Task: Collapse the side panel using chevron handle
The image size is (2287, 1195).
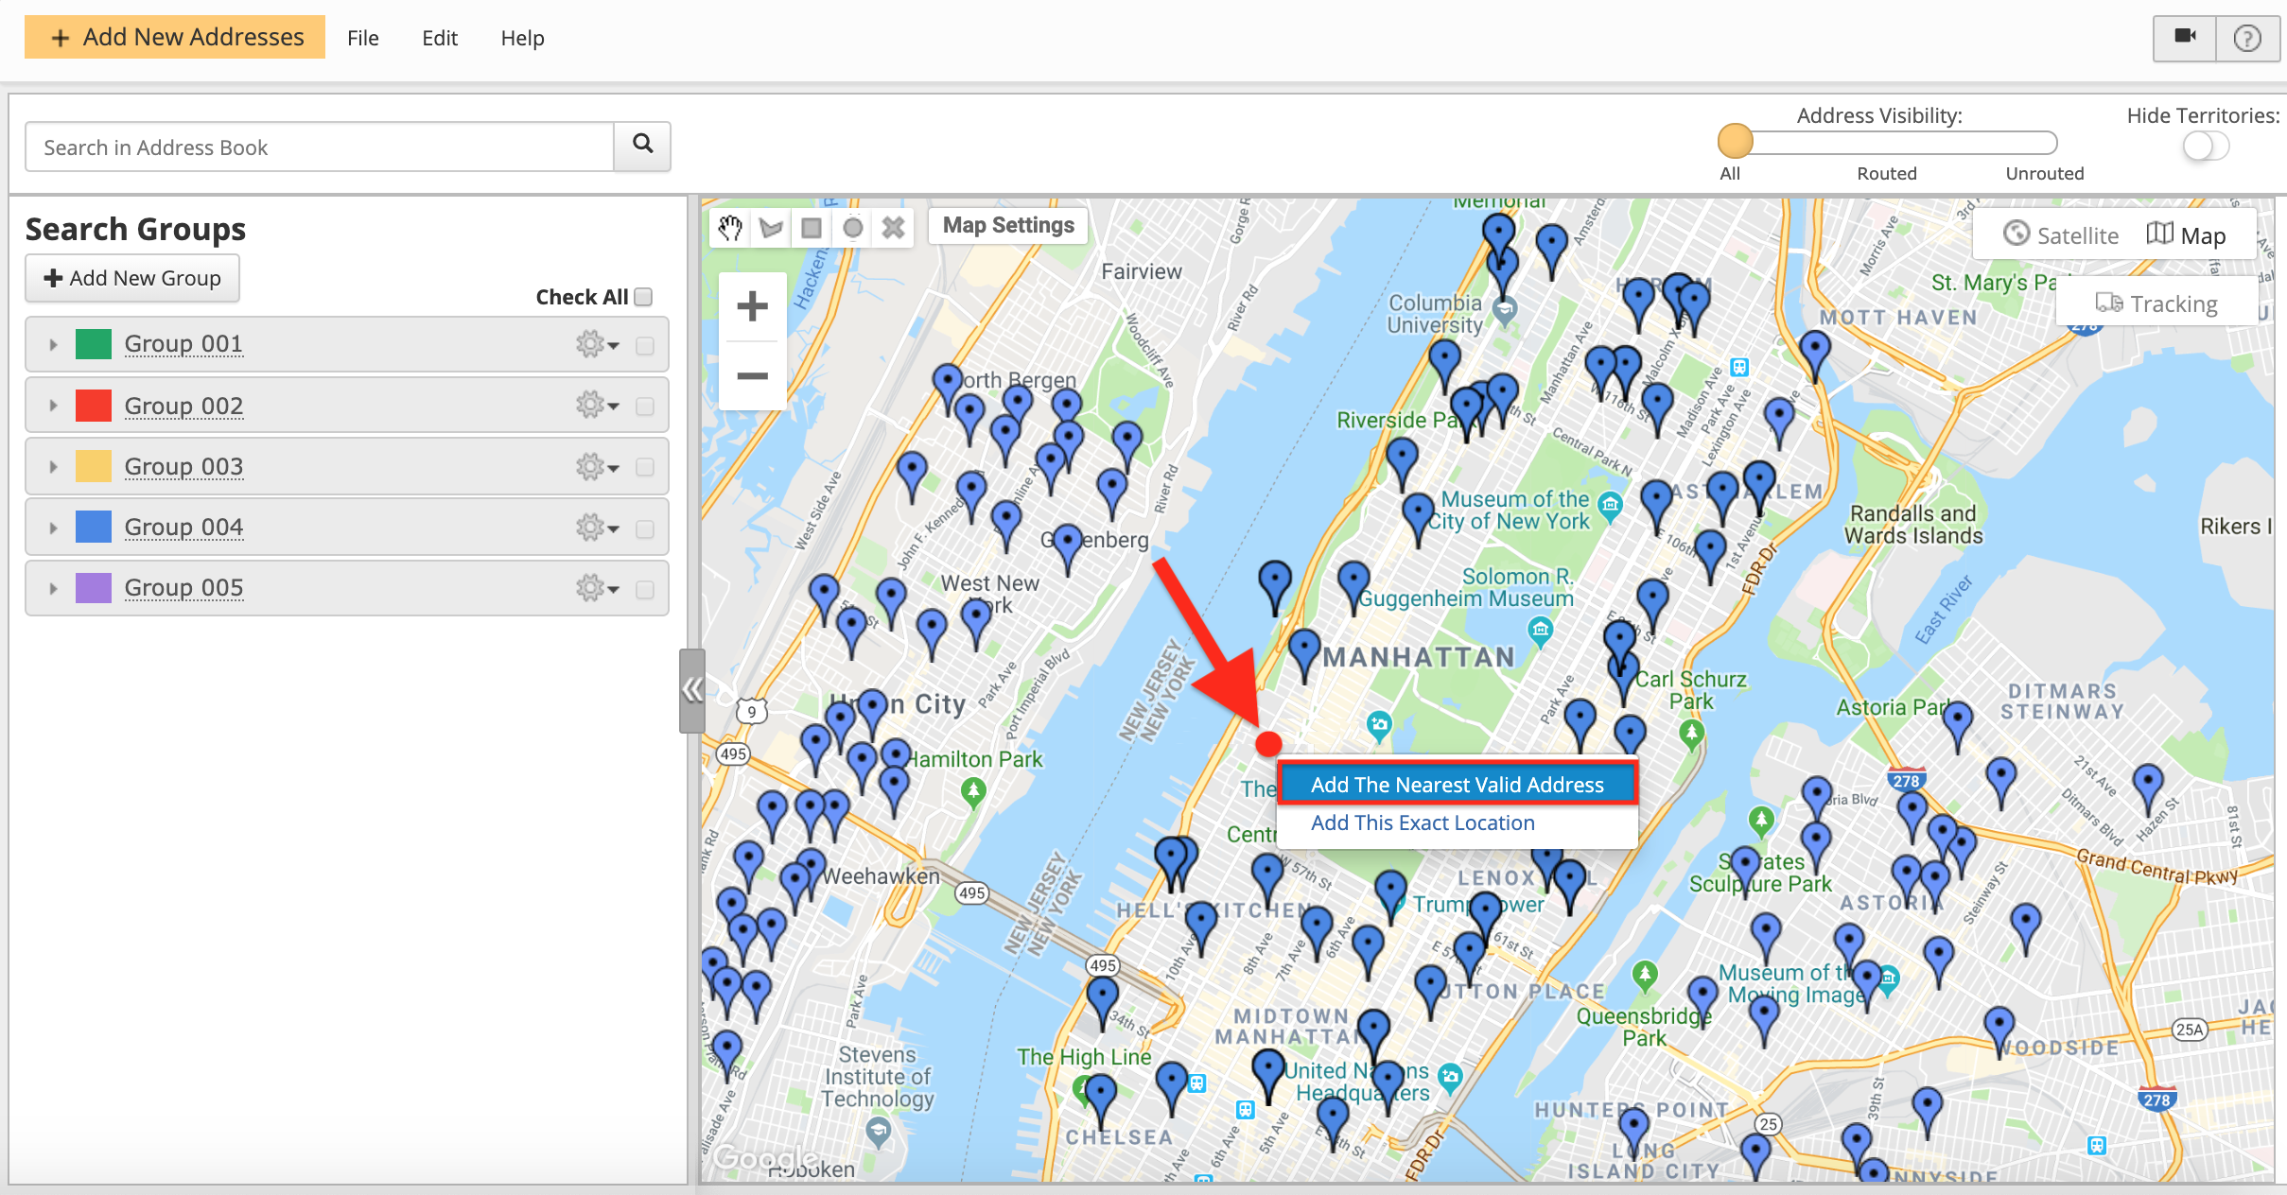Action: point(691,690)
